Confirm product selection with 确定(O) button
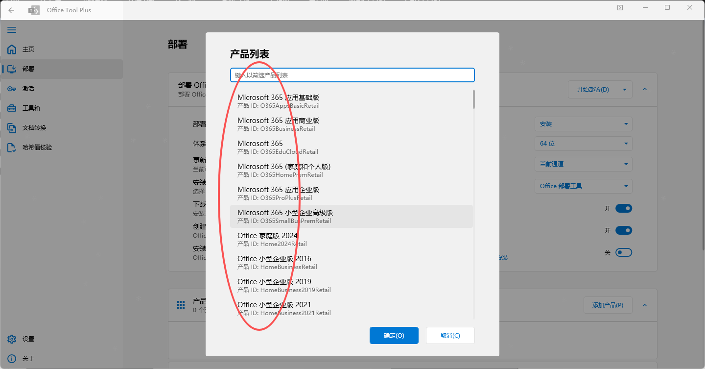Viewport: 705px width, 369px height. tap(394, 335)
